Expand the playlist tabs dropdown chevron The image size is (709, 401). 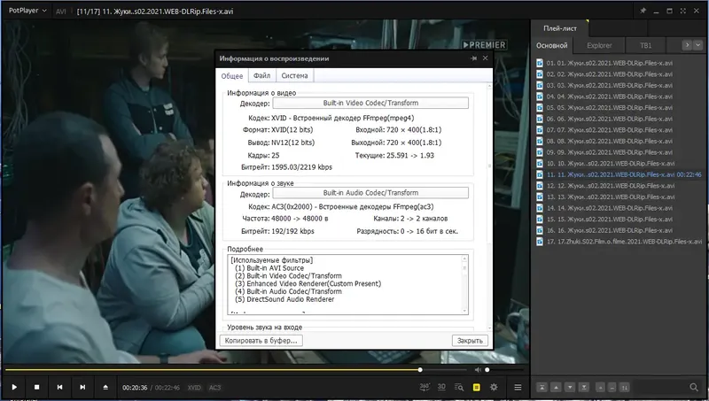pos(697,45)
